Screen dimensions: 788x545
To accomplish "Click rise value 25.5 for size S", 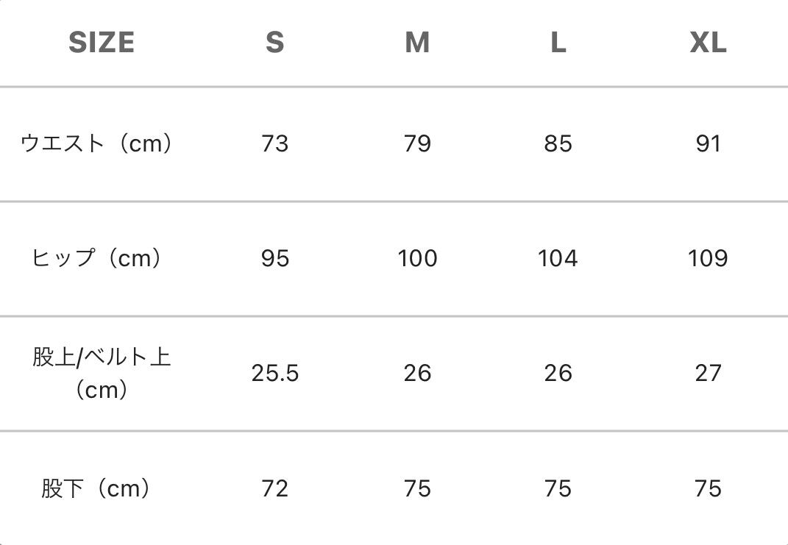I will [x=274, y=374].
